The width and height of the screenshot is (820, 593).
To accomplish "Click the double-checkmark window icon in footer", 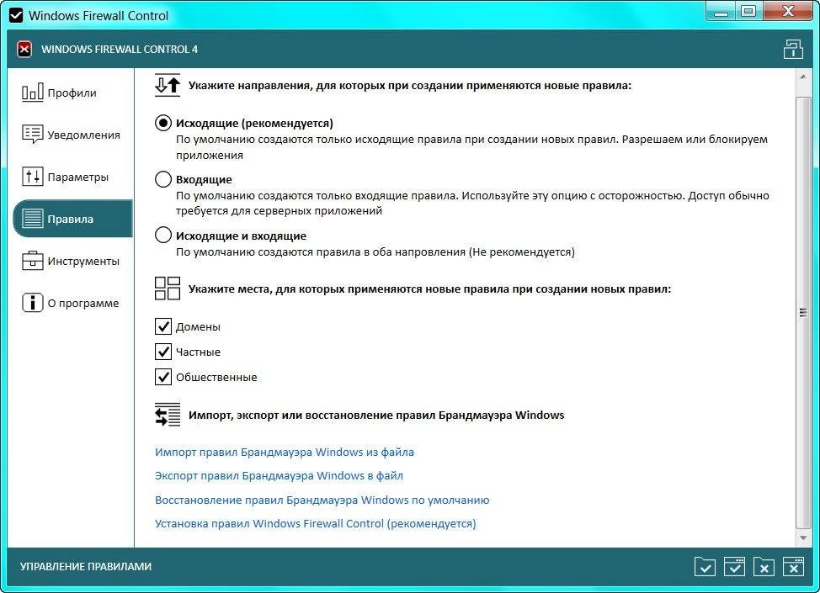I will click(734, 566).
